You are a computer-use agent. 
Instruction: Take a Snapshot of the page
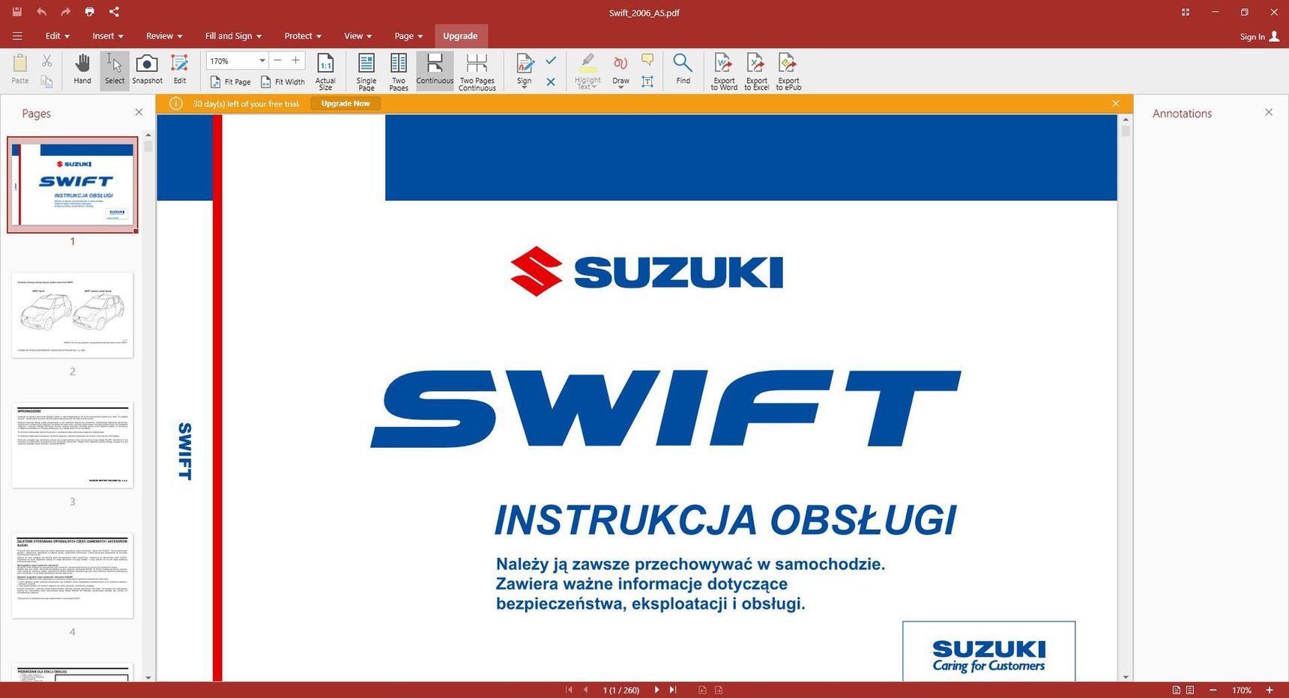[147, 70]
